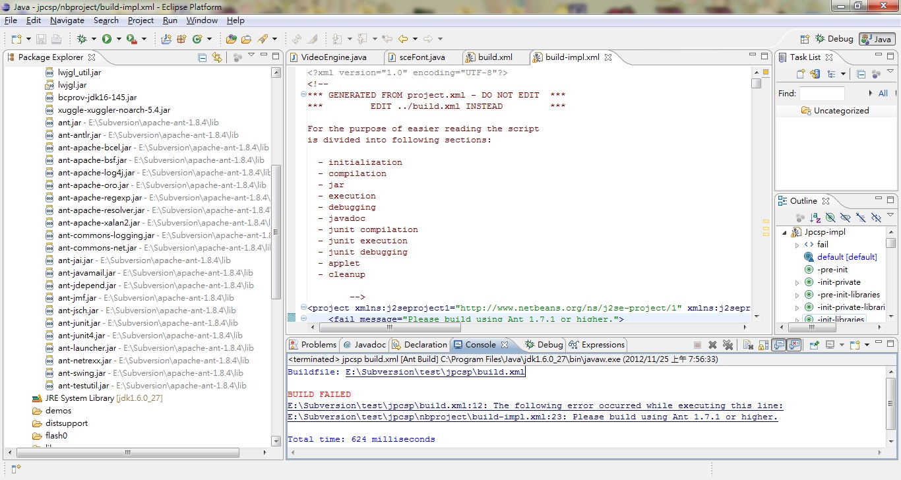Click Collapse All in Package Explorer
The image size is (901, 480).
coord(202,57)
